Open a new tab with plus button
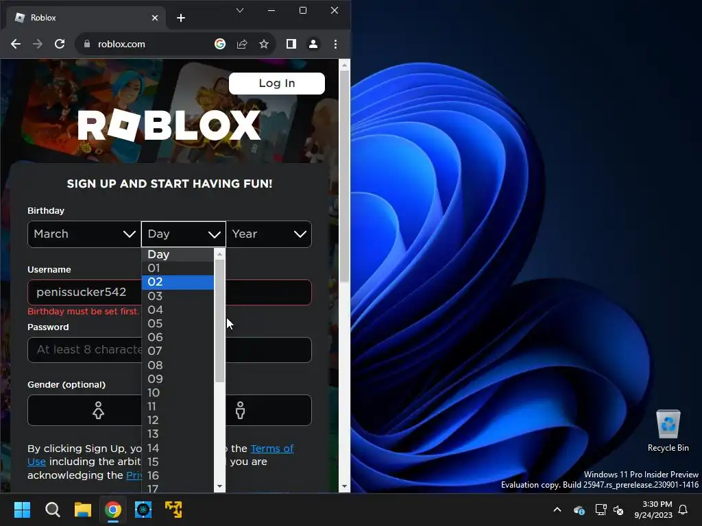702x526 pixels. 181,18
